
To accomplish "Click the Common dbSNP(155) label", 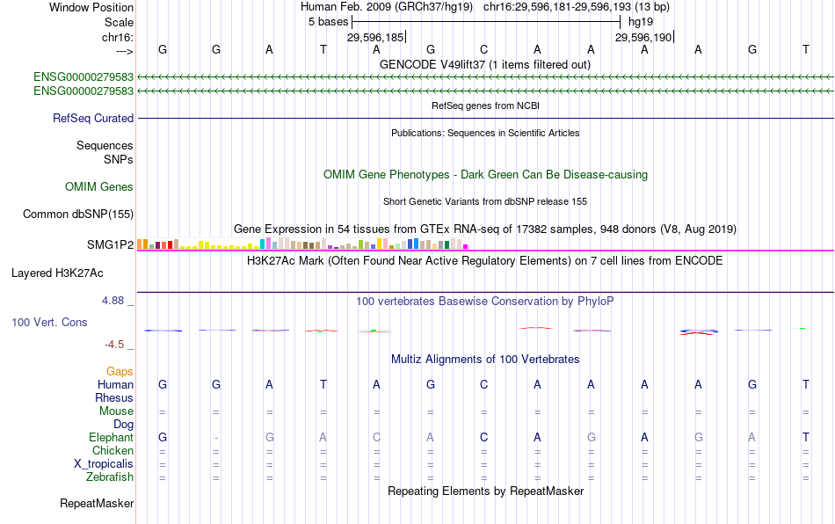I will [x=77, y=214].
